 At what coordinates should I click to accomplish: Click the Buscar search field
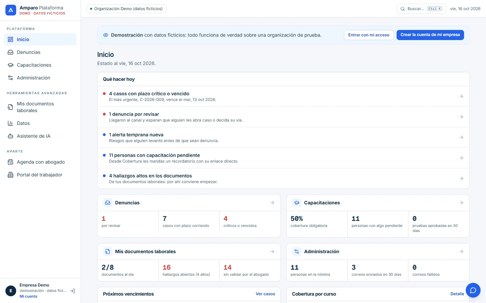pos(421,9)
